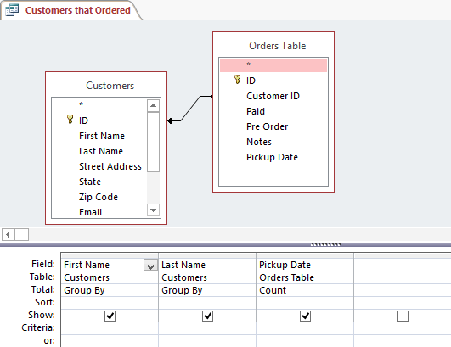Select Customer ID field in Orders Table
This screenshot has width=451, height=347.
pyautogui.click(x=273, y=96)
